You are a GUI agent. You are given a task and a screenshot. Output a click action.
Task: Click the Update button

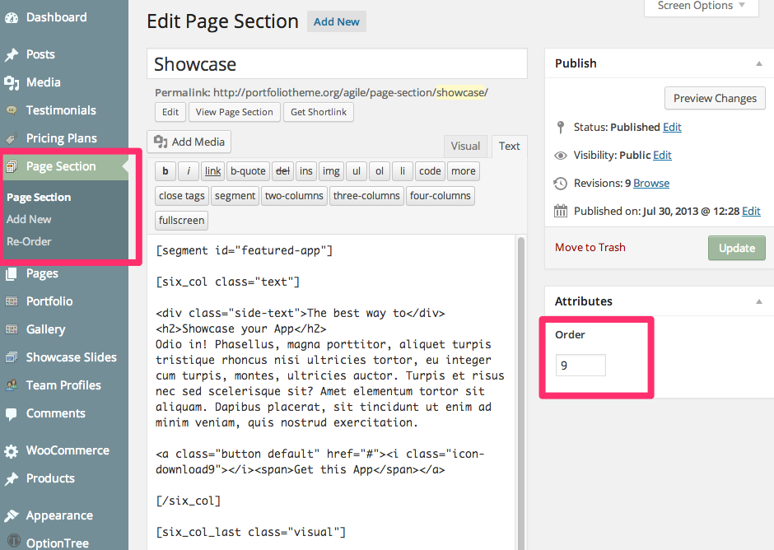[x=736, y=247]
